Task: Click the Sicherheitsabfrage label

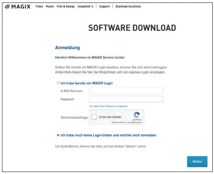Action: click(x=74, y=117)
